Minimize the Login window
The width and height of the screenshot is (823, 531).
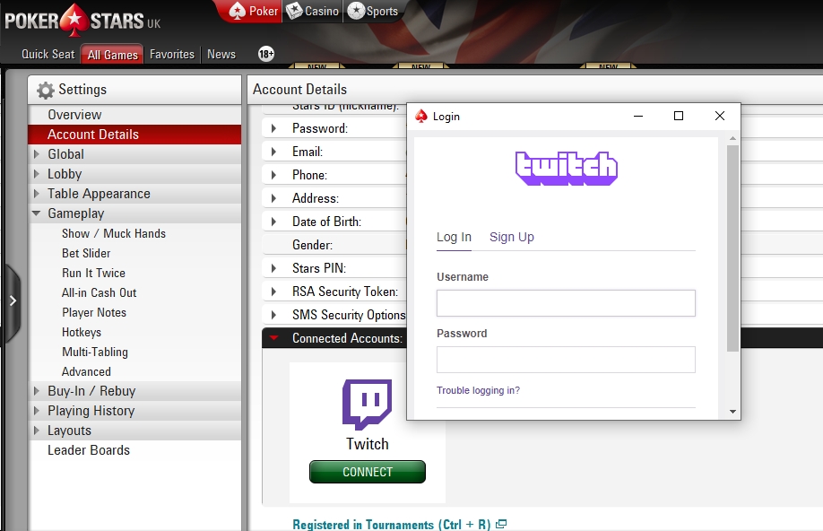coord(638,116)
